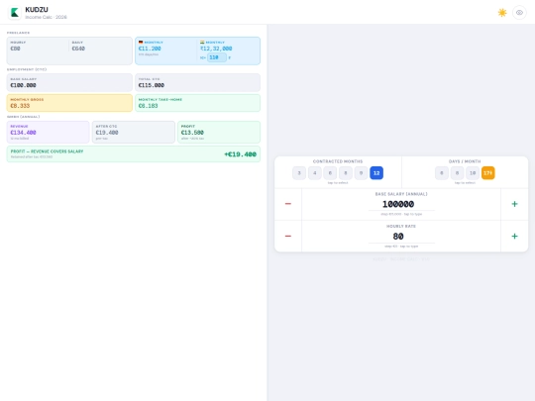Click the profit €13.580 card
The height and width of the screenshot is (401, 535).
[219, 132]
